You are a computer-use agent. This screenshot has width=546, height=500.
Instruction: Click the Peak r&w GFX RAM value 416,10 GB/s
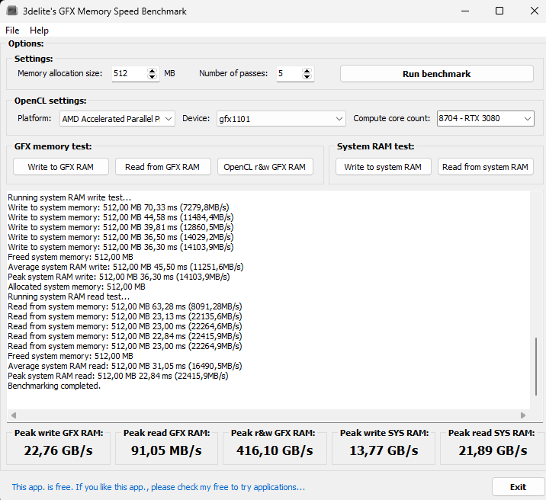coord(275,451)
